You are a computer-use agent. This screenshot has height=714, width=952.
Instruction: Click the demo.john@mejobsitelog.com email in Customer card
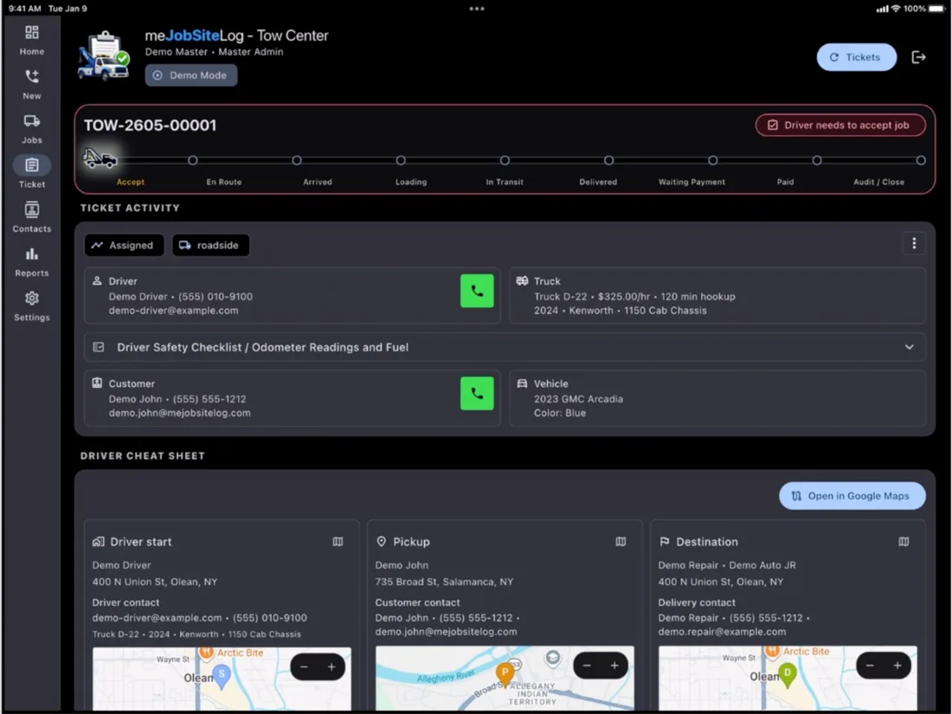[x=180, y=413]
